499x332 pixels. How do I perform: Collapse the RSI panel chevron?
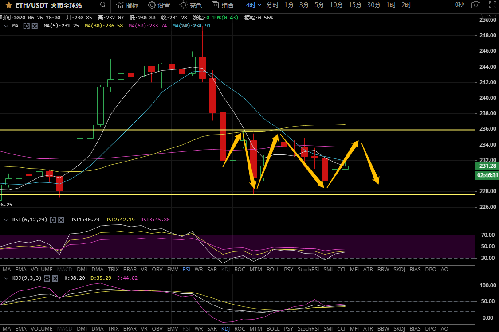6,220
